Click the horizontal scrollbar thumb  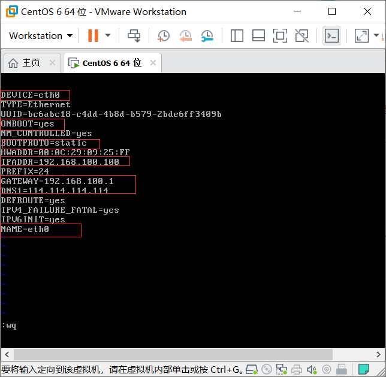[173, 355]
